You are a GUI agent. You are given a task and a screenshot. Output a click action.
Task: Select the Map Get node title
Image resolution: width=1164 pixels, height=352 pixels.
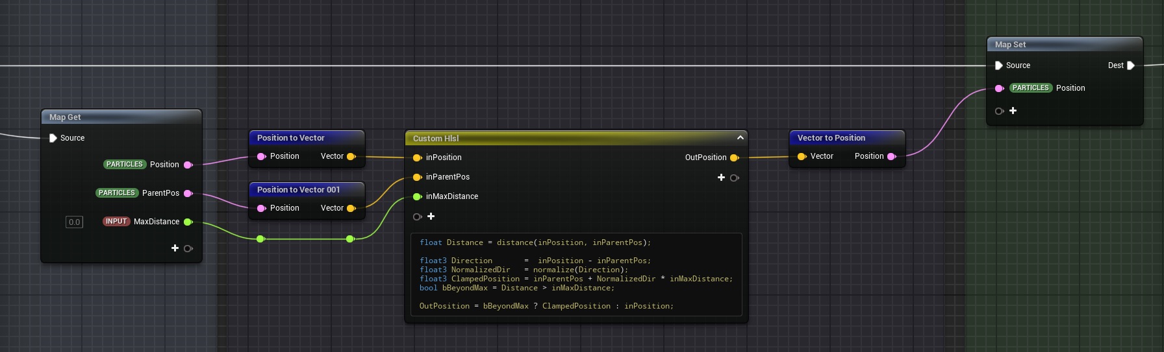click(65, 117)
